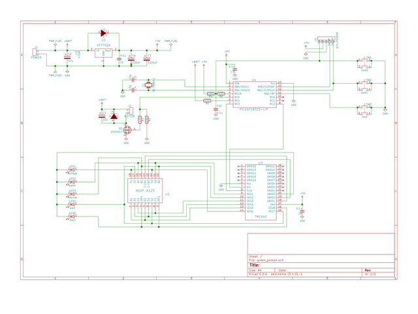This screenshot has height=314, width=418.
Task: Click the J2 MOTOR connector symbol
Action: [x=131, y=111]
